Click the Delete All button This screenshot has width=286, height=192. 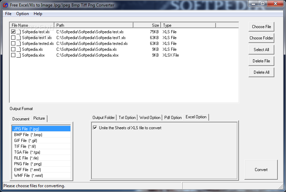(x=261, y=72)
